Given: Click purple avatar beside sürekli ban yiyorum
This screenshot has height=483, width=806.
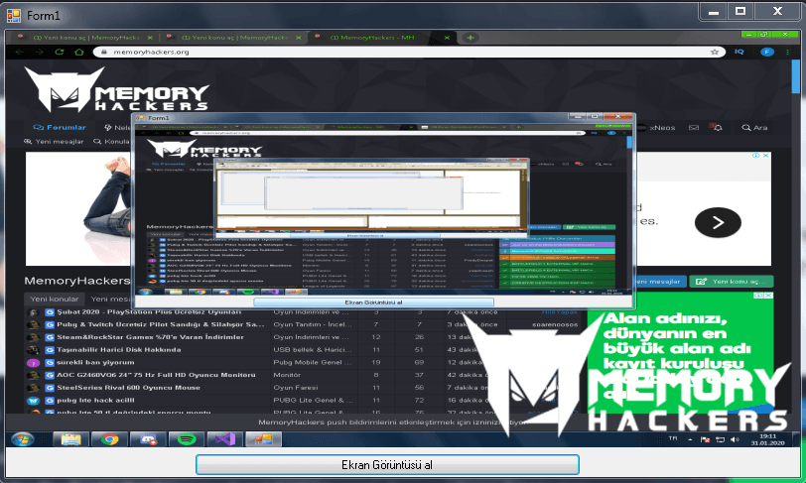Looking at the screenshot, I should [x=33, y=363].
